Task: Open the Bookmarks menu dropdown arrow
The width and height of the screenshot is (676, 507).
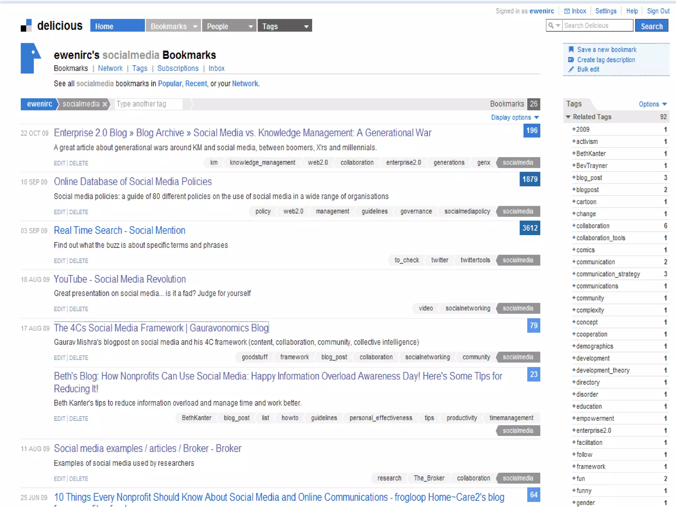Action: coord(195,26)
